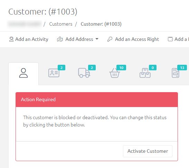189x168 pixels.
Task: Click the badge showing 10 on the basket
Action: tap(121, 68)
